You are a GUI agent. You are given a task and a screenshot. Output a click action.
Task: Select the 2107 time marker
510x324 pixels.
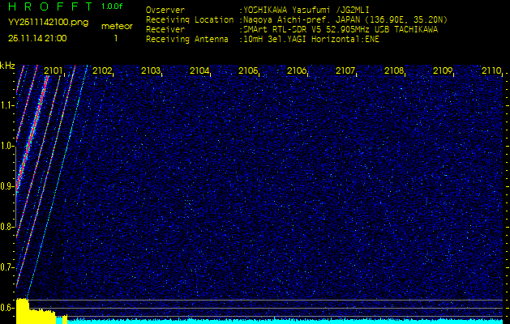(345, 71)
